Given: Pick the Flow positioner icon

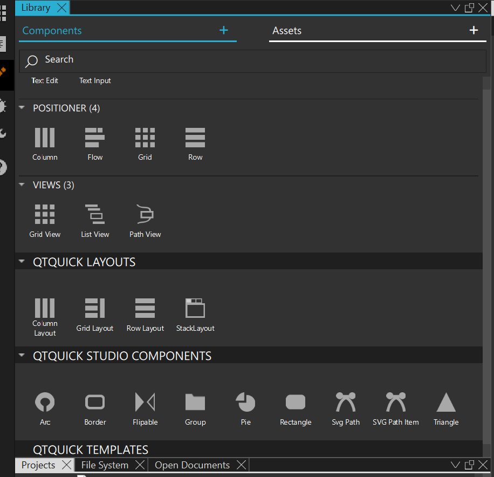Looking at the screenshot, I should pyautogui.click(x=95, y=138).
